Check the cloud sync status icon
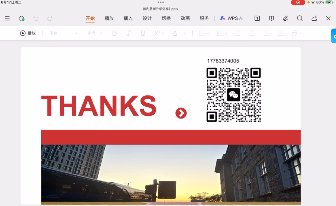 pyautogui.click(x=21, y=18)
